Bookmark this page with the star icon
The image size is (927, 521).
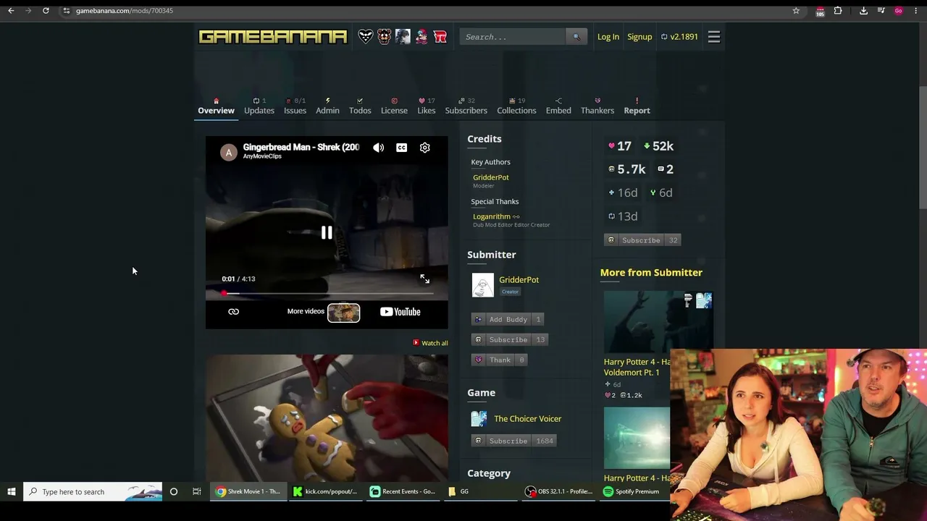[796, 11]
